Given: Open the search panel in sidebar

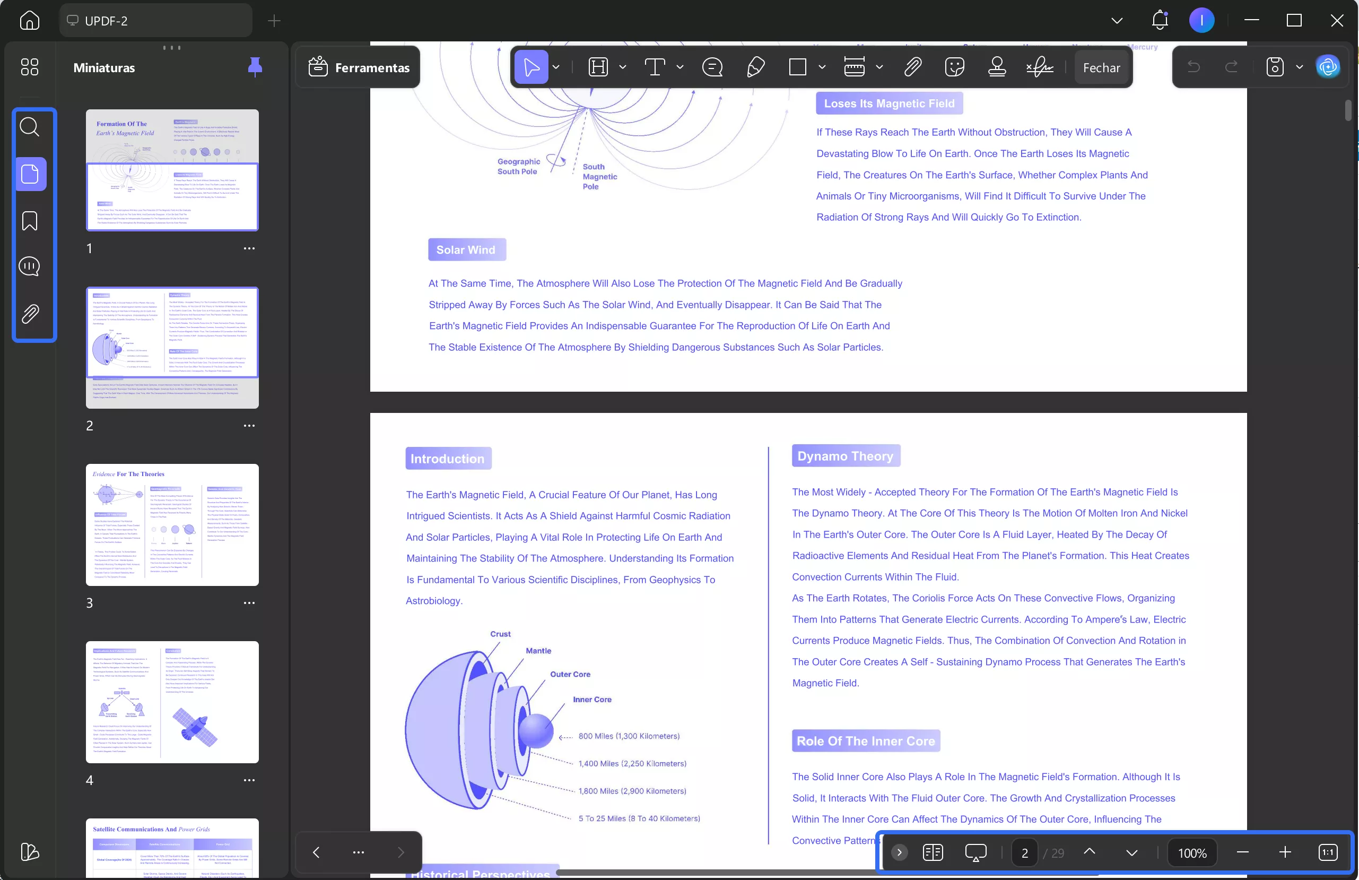Looking at the screenshot, I should [x=30, y=126].
